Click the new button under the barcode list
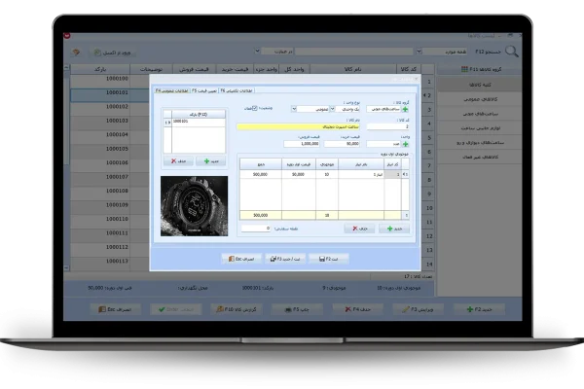584x389 pixels. point(211,161)
